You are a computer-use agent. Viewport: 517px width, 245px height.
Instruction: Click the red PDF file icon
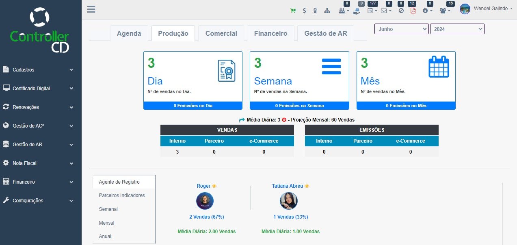413,11
